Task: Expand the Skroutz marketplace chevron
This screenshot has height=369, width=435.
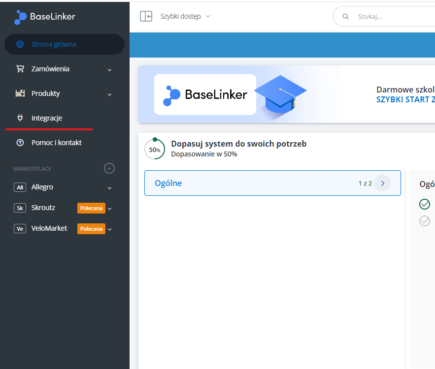Action: tap(109, 209)
